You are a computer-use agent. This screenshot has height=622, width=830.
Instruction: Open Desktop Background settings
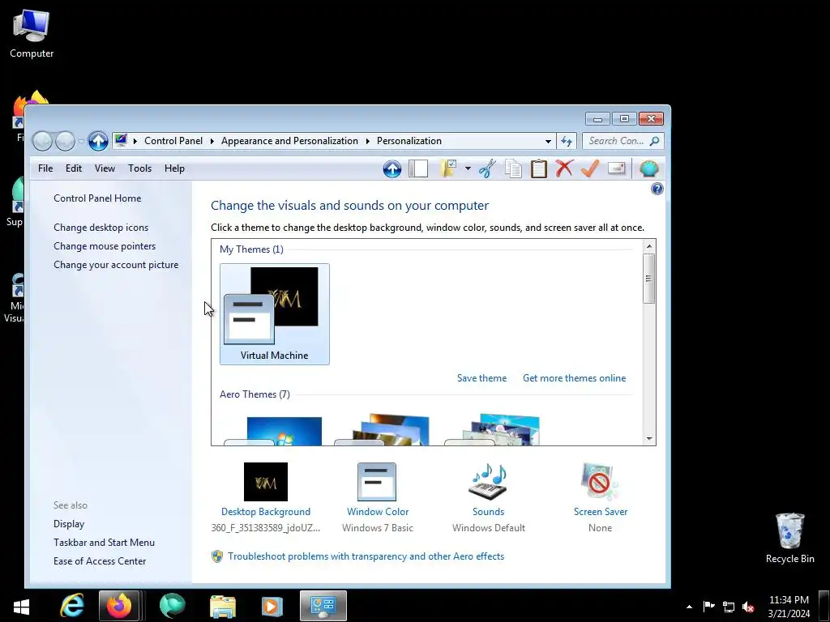(x=266, y=497)
